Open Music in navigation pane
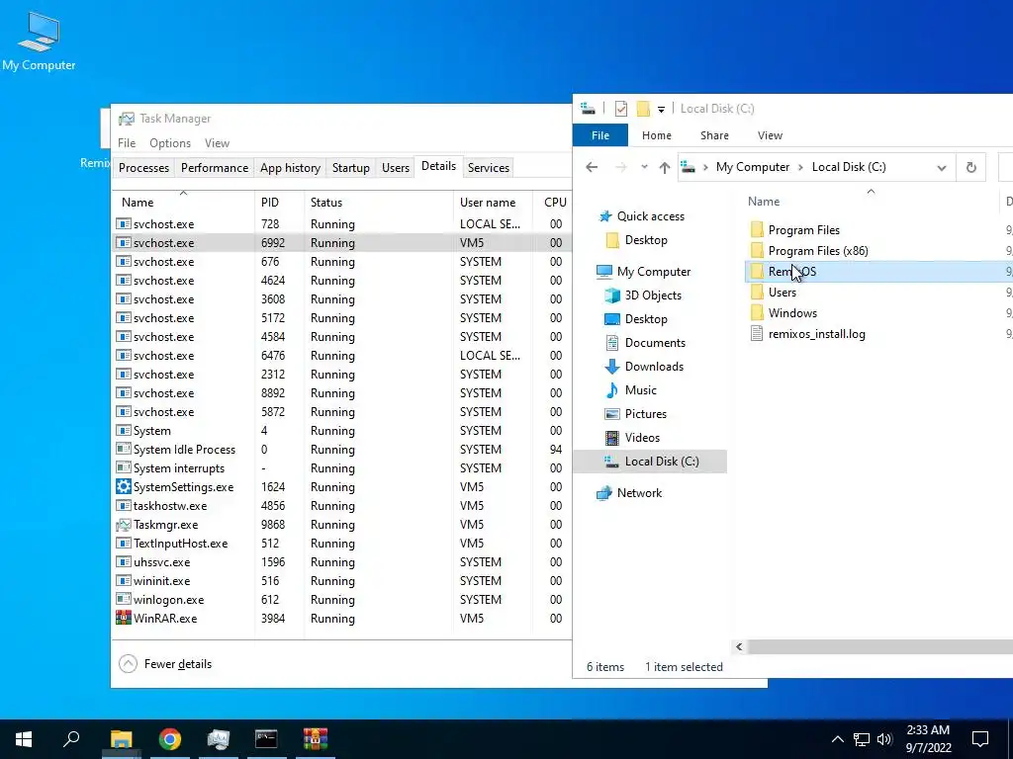This screenshot has width=1013, height=759. tap(640, 389)
